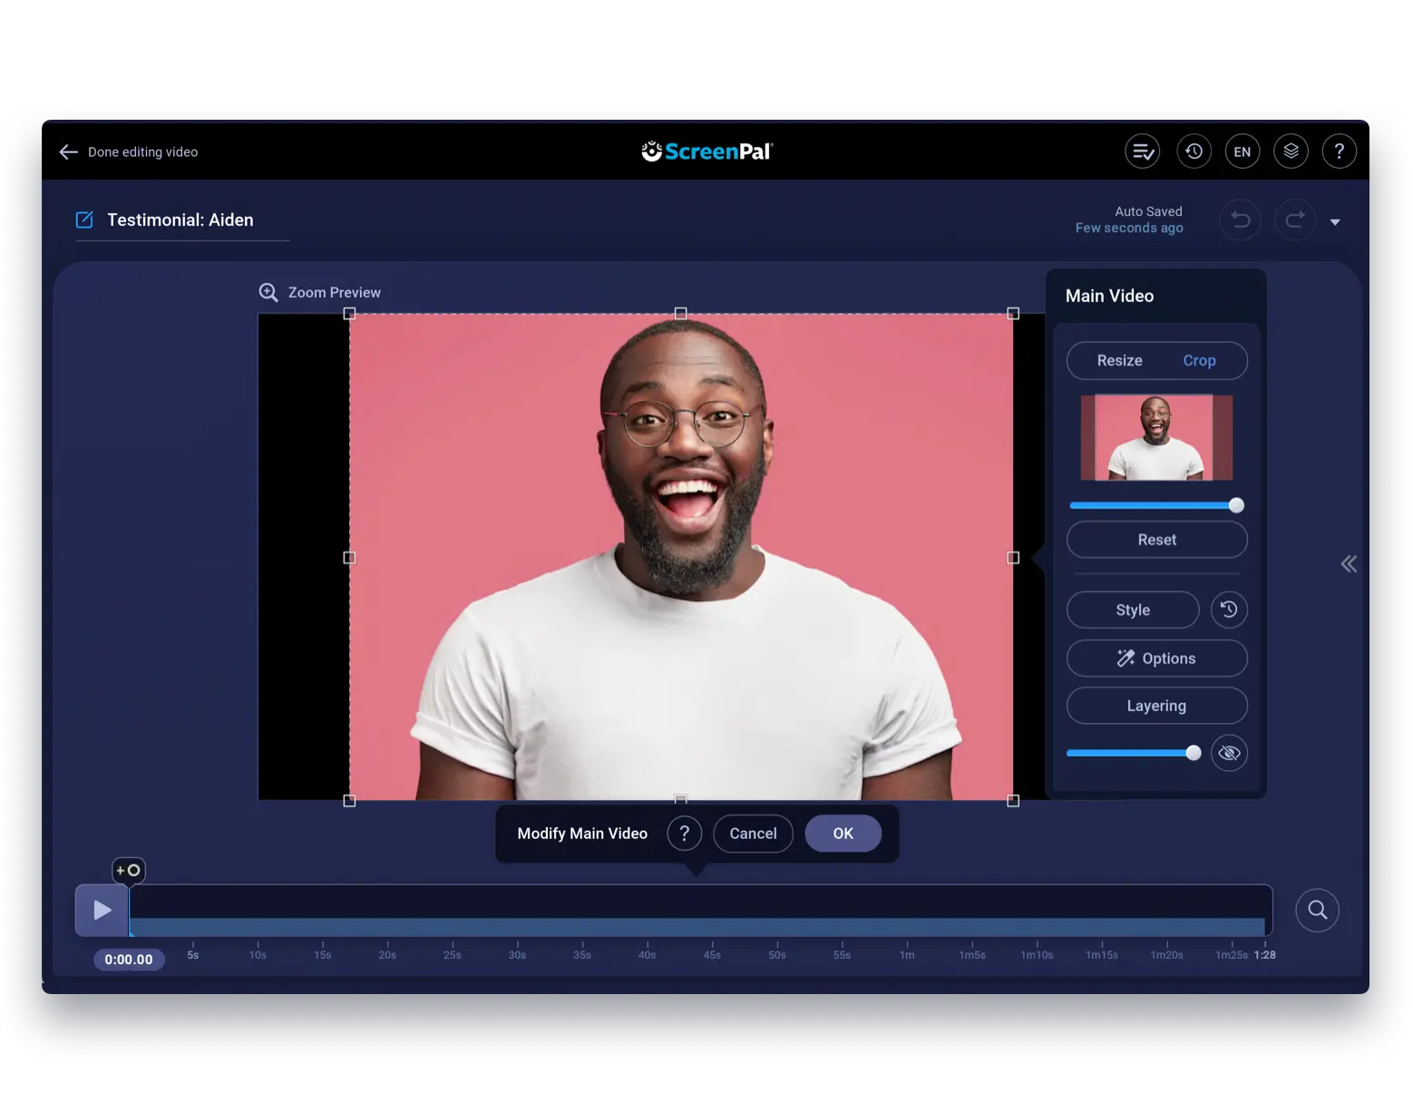Viewport: 1413px width, 1112px height.
Task: Click the zoom size slider handle
Action: pyautogui.click(x=1236, y=505)
